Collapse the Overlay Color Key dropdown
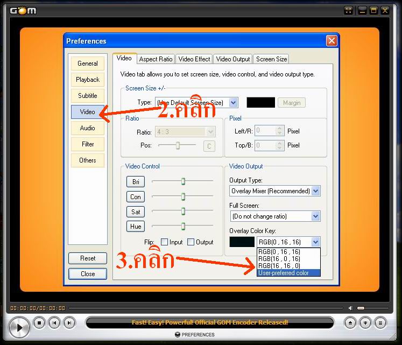Image resolution: width=402 pixels, height=345 pixels. [x=316, y=242]
